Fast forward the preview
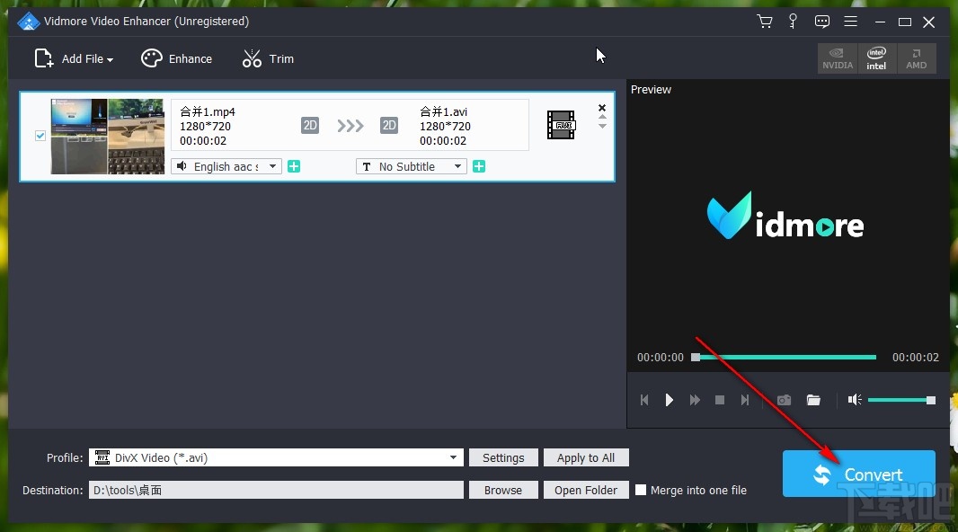Image resolution: width=958 pixels, height=532 pixels. 695,400
